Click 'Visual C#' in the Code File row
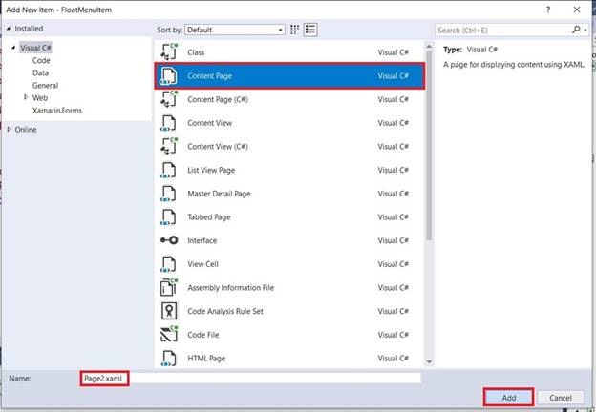This screenshot has width=596, height=412. [393, 335]
